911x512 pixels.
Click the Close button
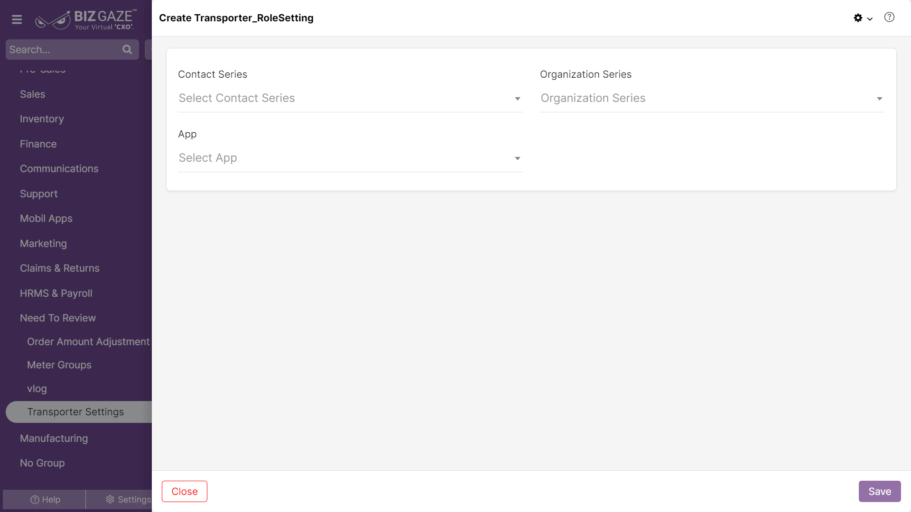click(185, 492)
